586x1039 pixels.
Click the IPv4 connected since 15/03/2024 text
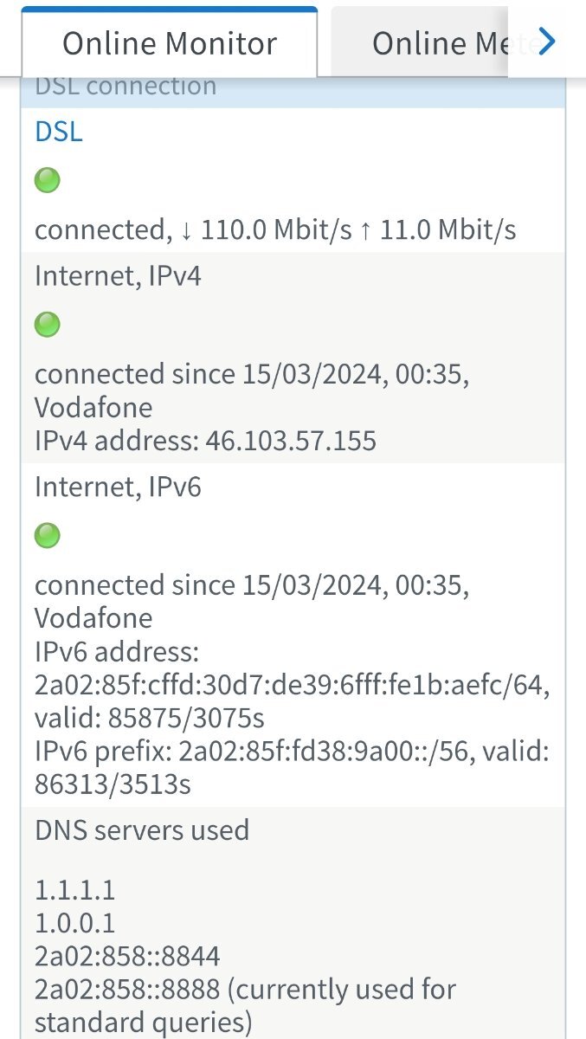[252, 374]
